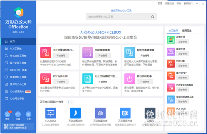This screenshot has height=134, width=207.
Task: Open the 万彩脑图大师 software icon
Action: (100, 113)
